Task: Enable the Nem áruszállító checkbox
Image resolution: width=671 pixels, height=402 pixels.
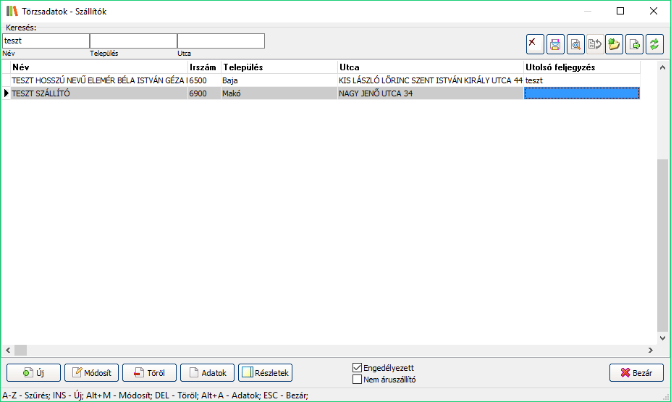Action: (x=357, y=379)
